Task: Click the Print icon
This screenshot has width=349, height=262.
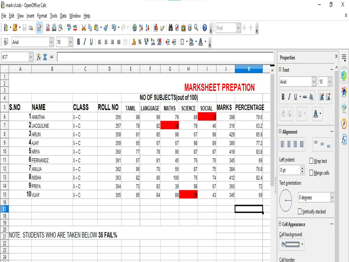Action: click(x=54, y=28)
